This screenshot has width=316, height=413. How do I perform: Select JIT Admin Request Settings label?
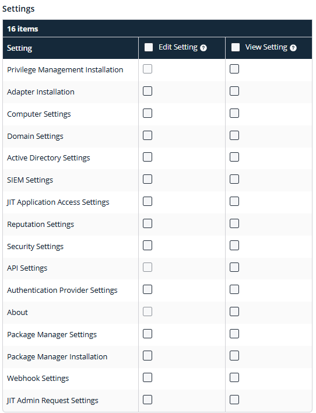click(52, 400)
